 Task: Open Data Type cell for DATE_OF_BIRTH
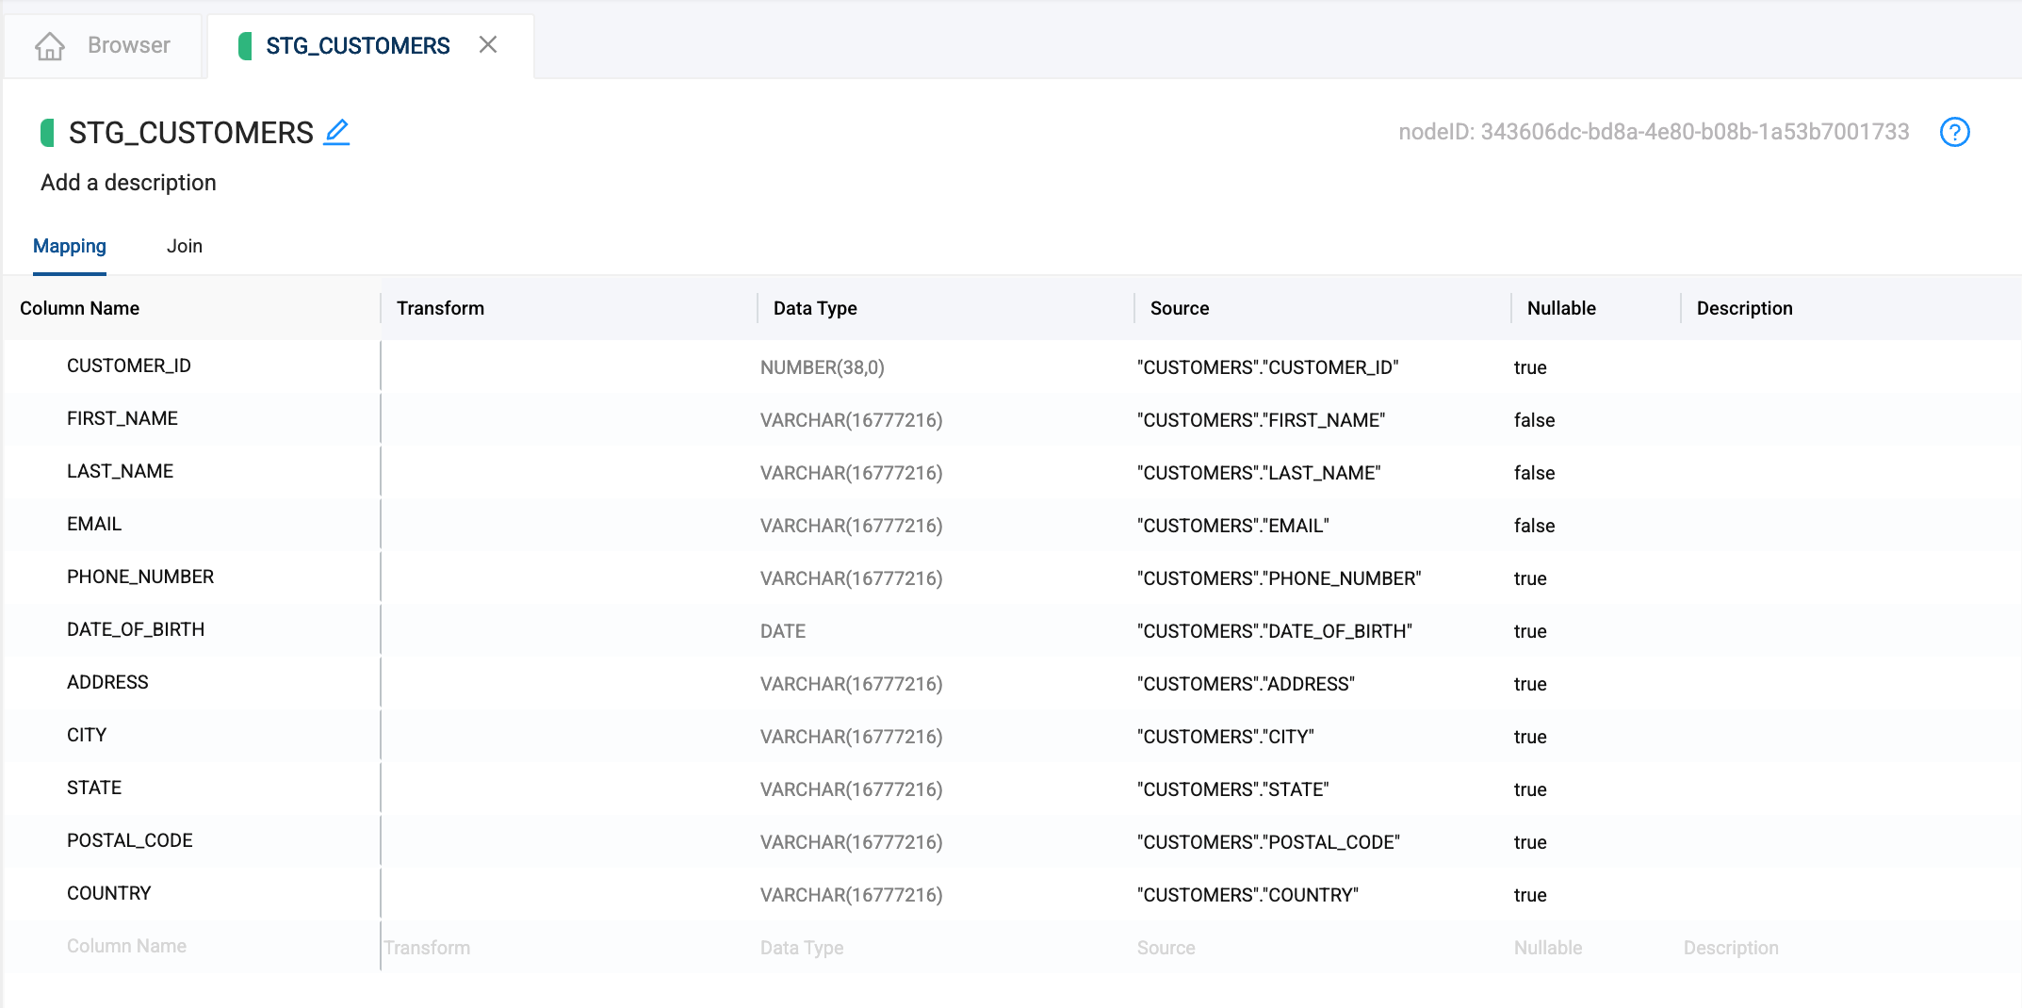pos(783,631)
